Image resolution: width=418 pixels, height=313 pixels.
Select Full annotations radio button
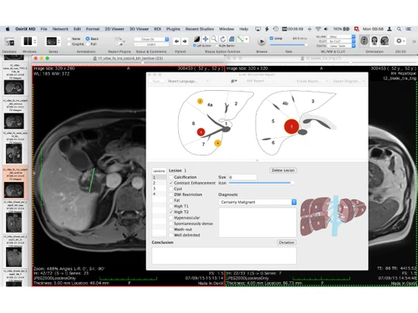(x=88, y=44)
